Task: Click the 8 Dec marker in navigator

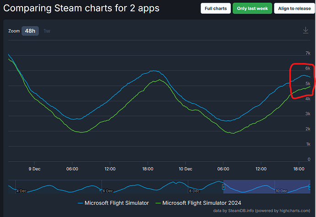Action: [x=194, y=191]
